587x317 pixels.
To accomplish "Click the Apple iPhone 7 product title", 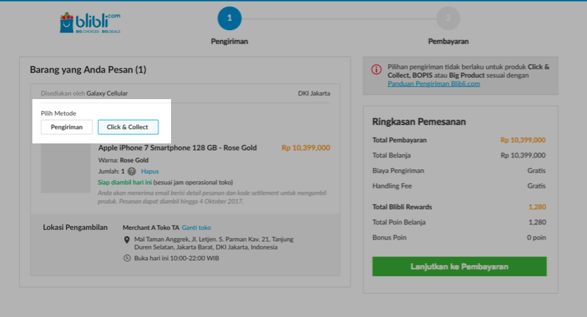I will click(x=177, y=148).
